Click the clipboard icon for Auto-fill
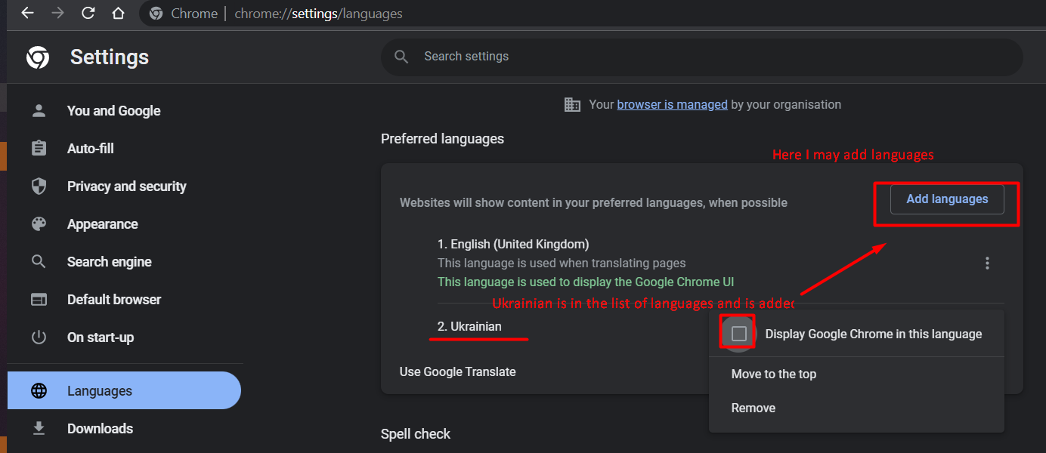The image size is (1046, 453). coord(39,149)
